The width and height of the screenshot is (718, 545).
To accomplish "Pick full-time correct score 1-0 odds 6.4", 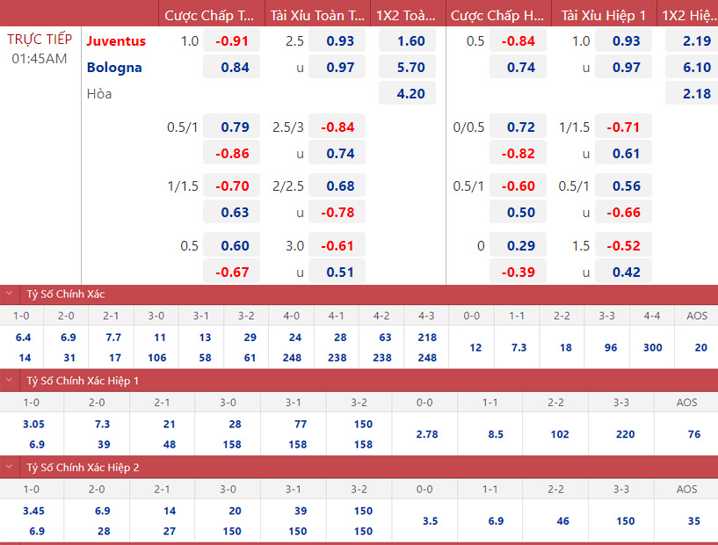I will pos(23,337).
